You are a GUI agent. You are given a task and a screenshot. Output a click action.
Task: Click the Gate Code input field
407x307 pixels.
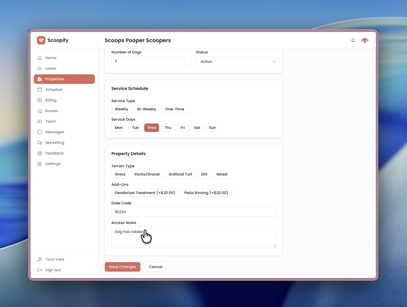click(194, 212)
